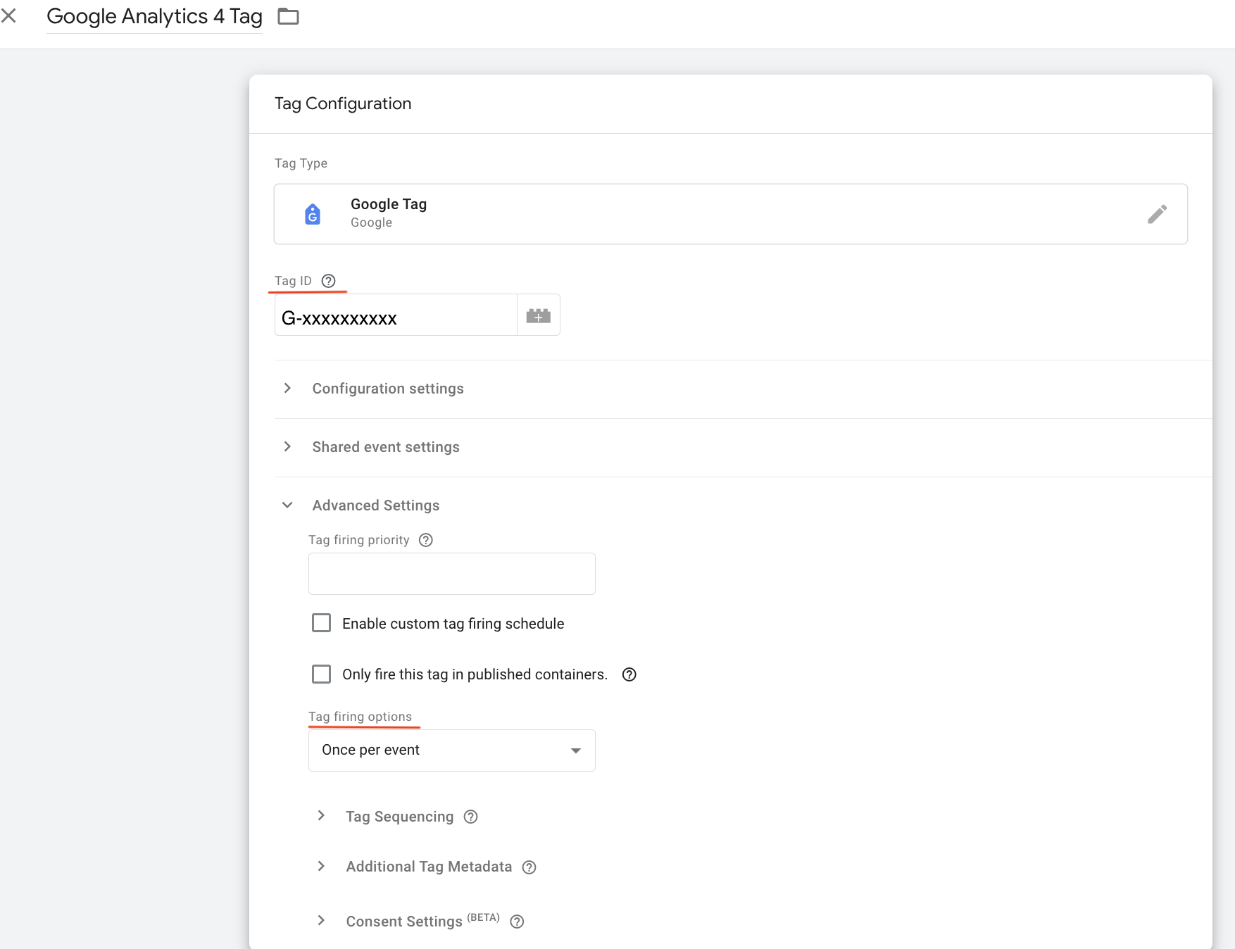
Task: Open help for Consent Settings
Action: click(517, 922)
